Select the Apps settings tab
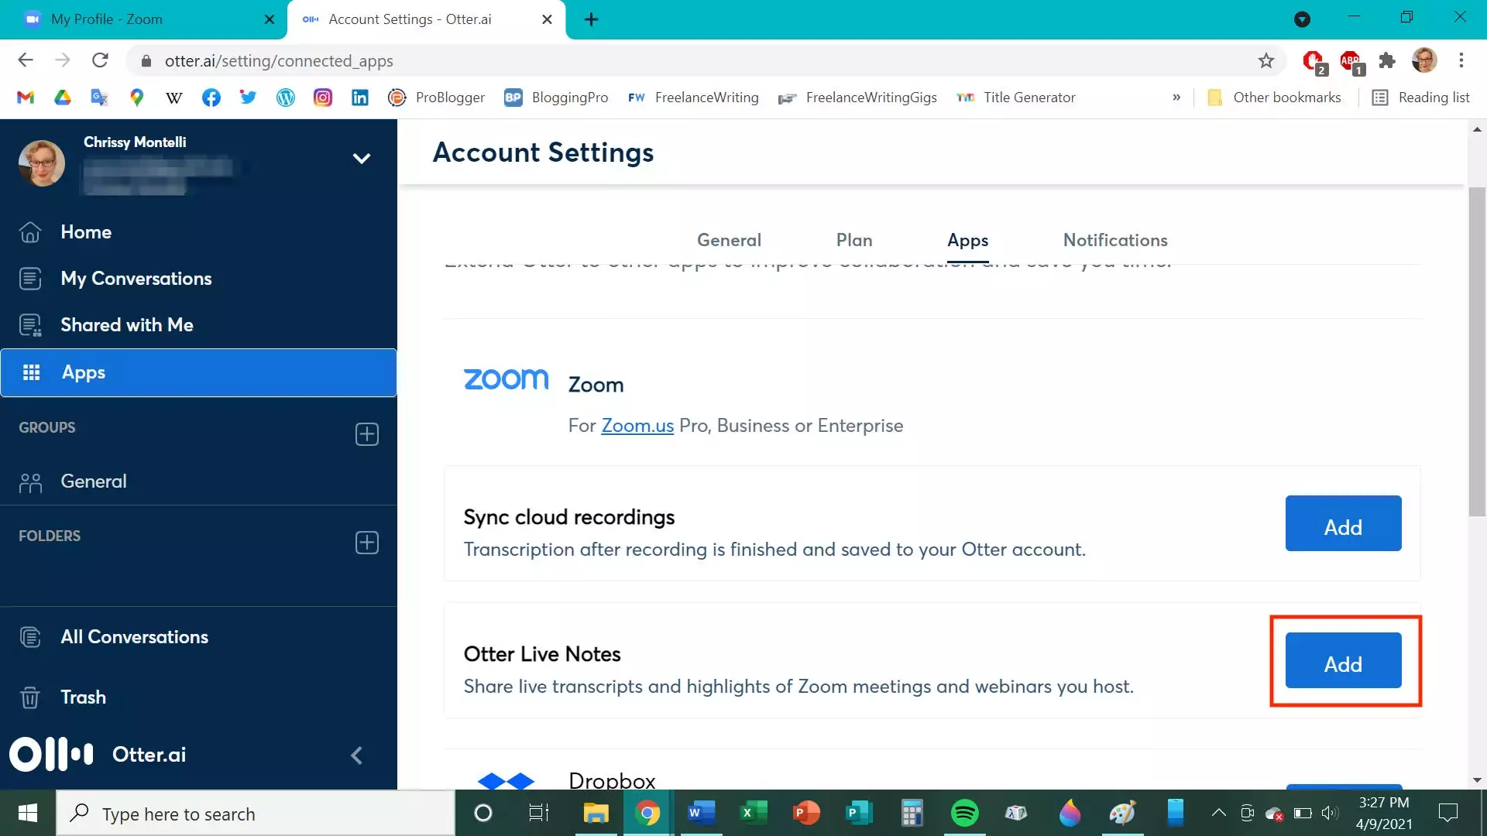 click(967, 240)
